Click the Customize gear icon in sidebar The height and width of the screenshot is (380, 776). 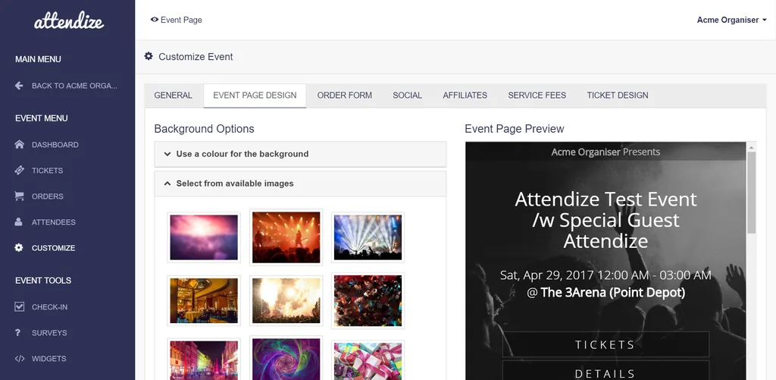19,248
